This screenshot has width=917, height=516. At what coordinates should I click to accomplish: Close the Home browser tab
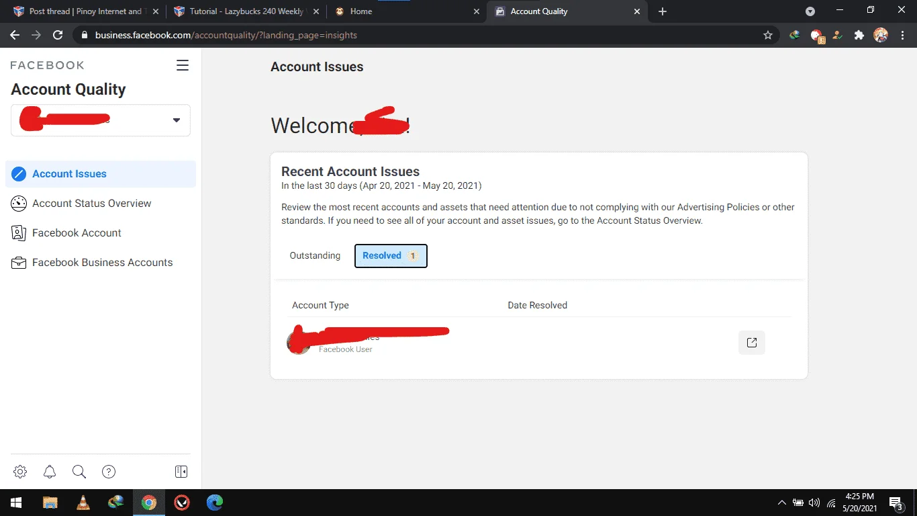click(477, 11)
